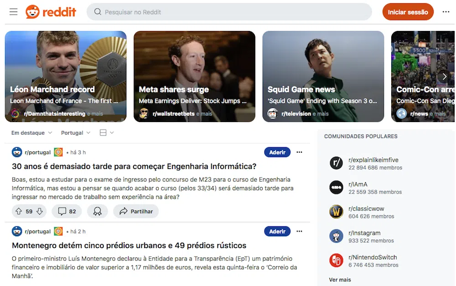Screen dimensions: 456x286
Task: Downvote the Engenharia Informática post
Action: click(x=40, y=211)
